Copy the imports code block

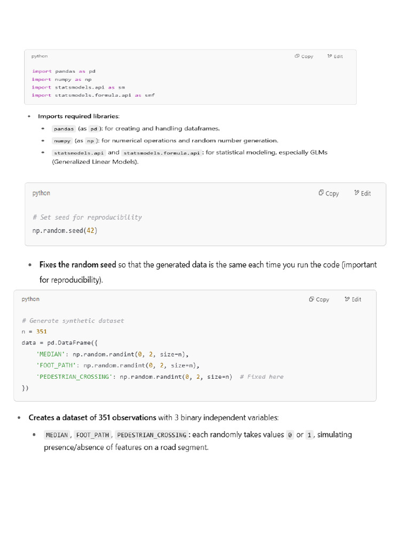[x=304, y=56]
